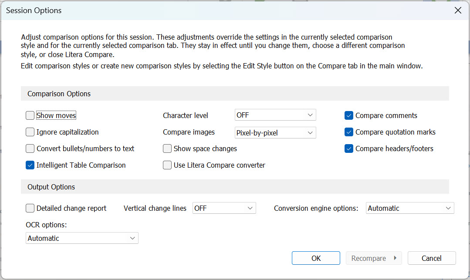Uncheck Compare comments option

pyautogui.click(x=349, y=115)
